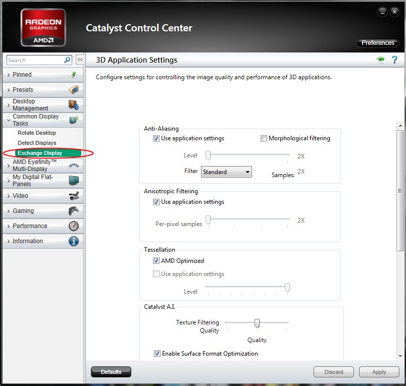
Task: Toggle Tessellation Use application settings checkbox
Action: point(156,273)
